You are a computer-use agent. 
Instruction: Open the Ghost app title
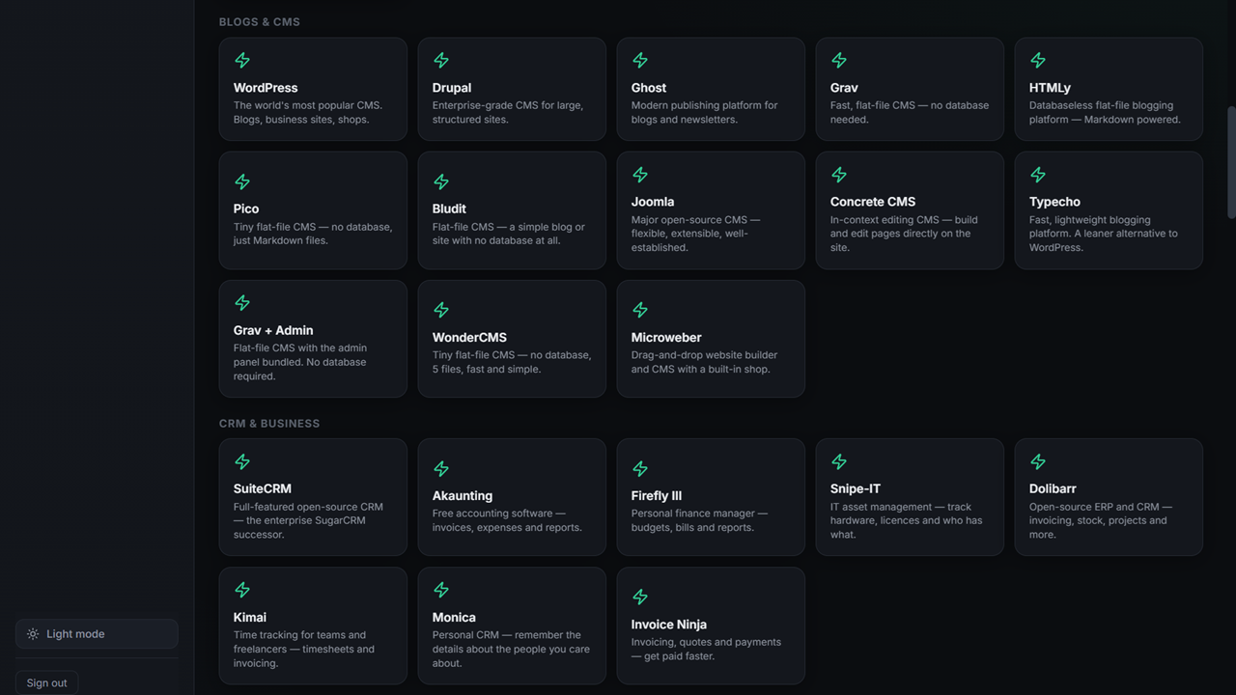649,88
